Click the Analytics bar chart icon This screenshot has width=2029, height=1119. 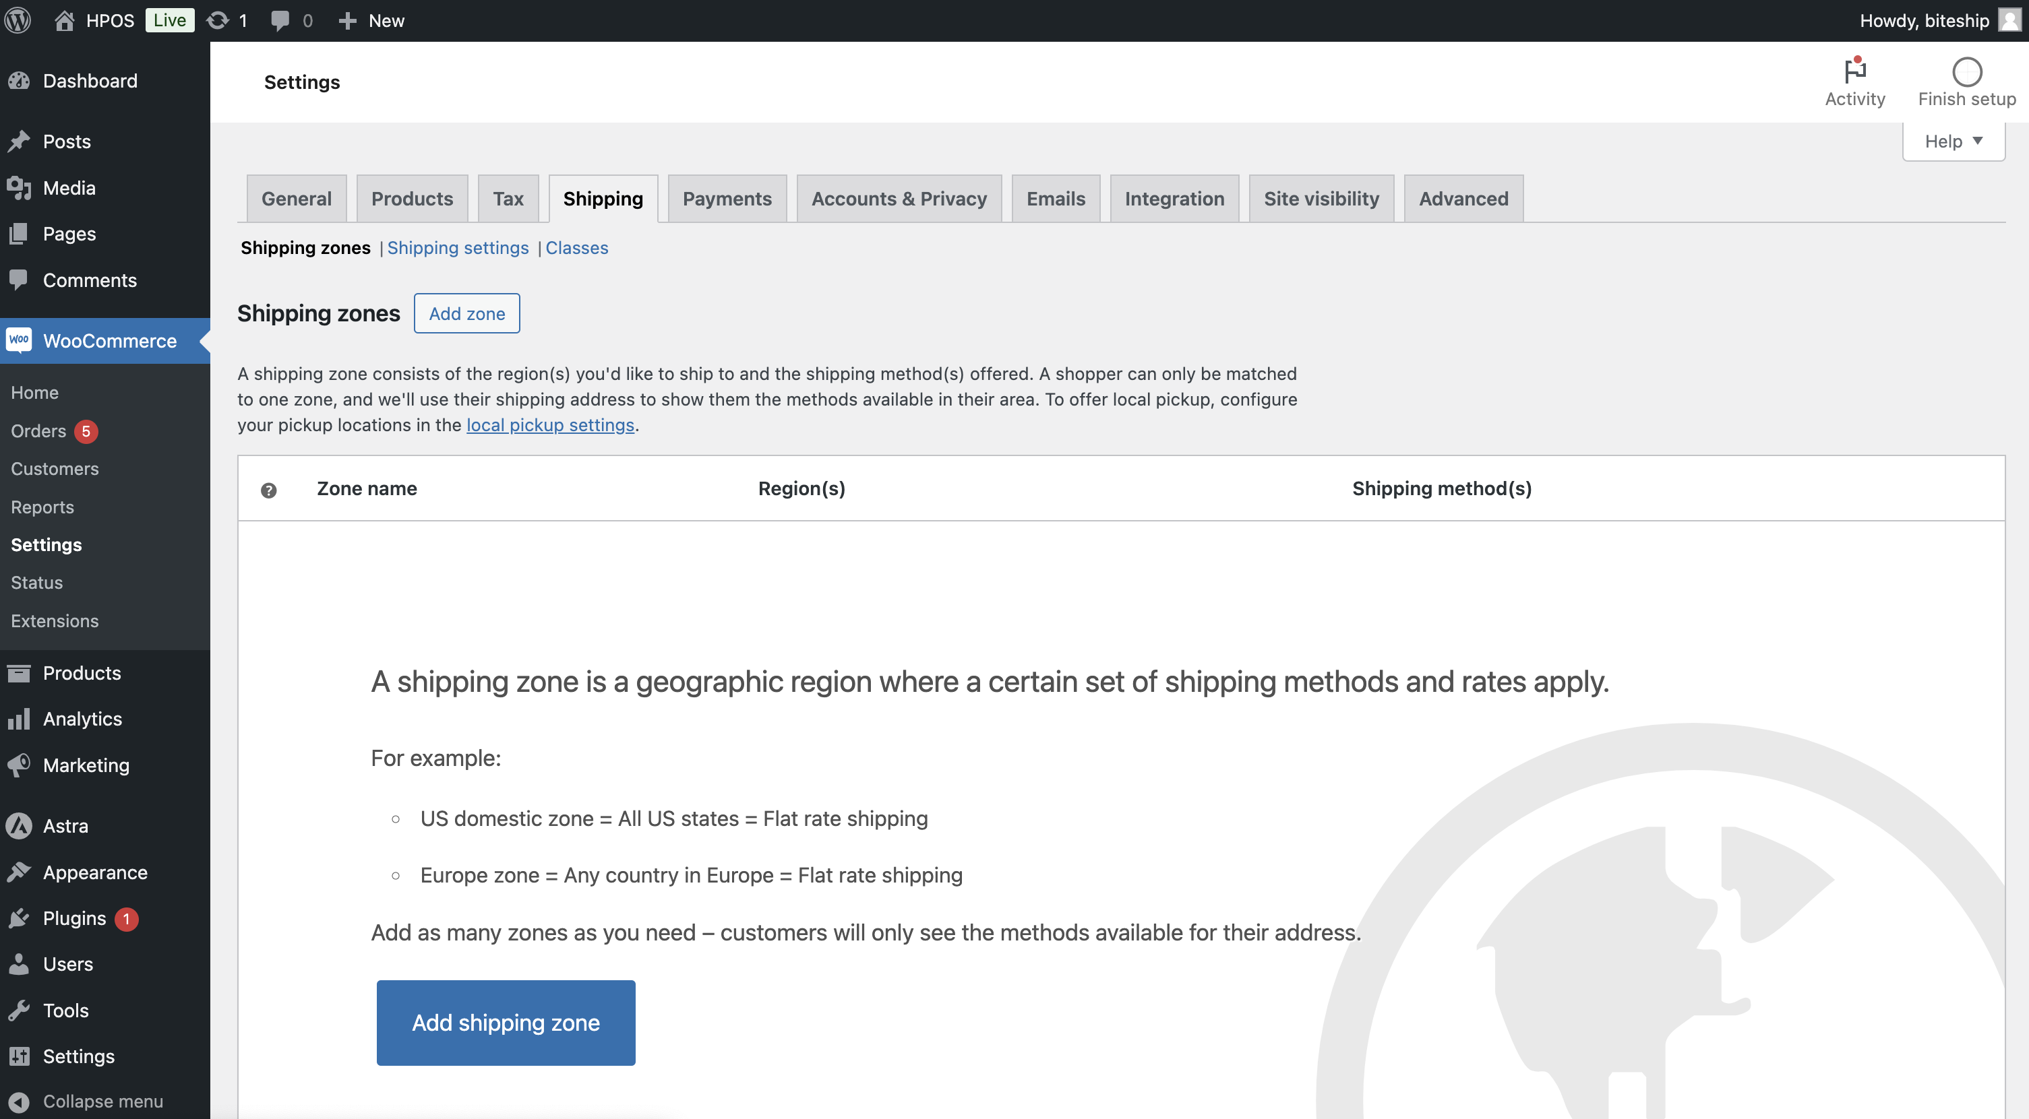[x=19, y=718]
